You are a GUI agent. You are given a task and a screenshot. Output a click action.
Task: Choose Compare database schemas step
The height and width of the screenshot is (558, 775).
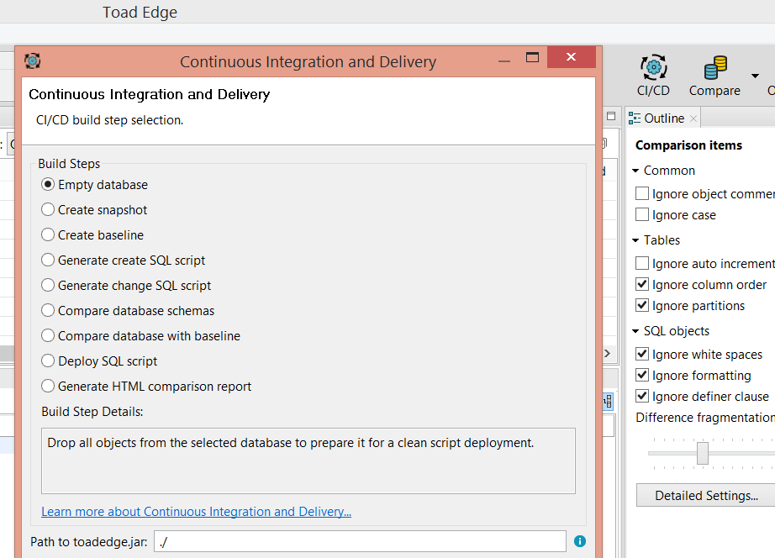47,310
